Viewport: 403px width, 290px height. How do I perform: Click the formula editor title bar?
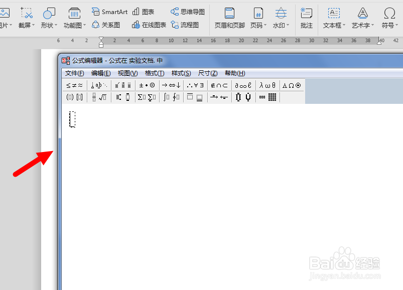[x=231, y=61]
